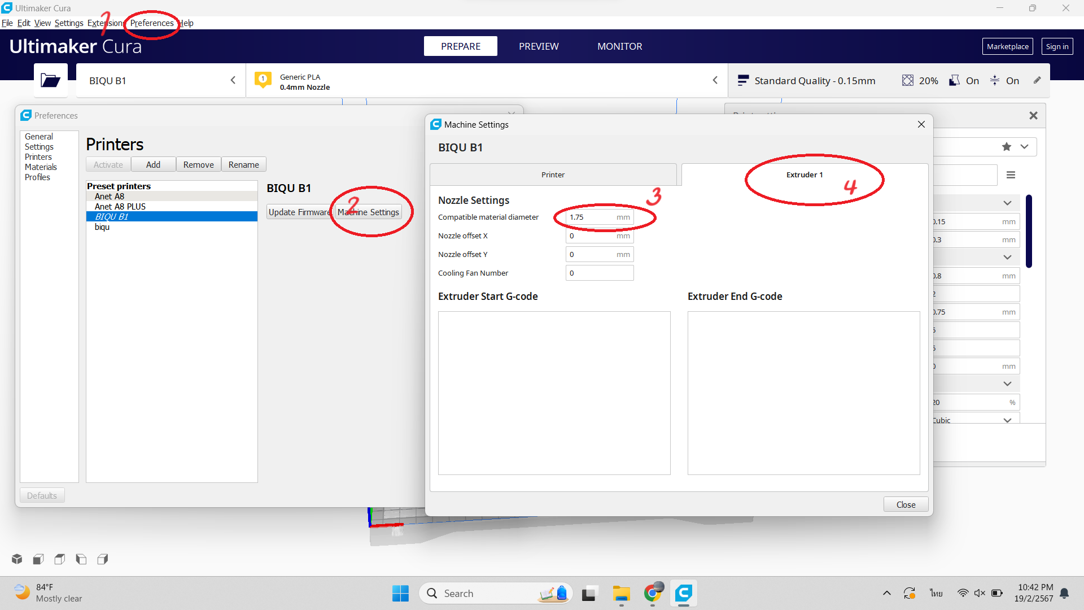Open hamburger settings visibility menu
The image size is (1084, 610).
click(x=1011, y=175)
